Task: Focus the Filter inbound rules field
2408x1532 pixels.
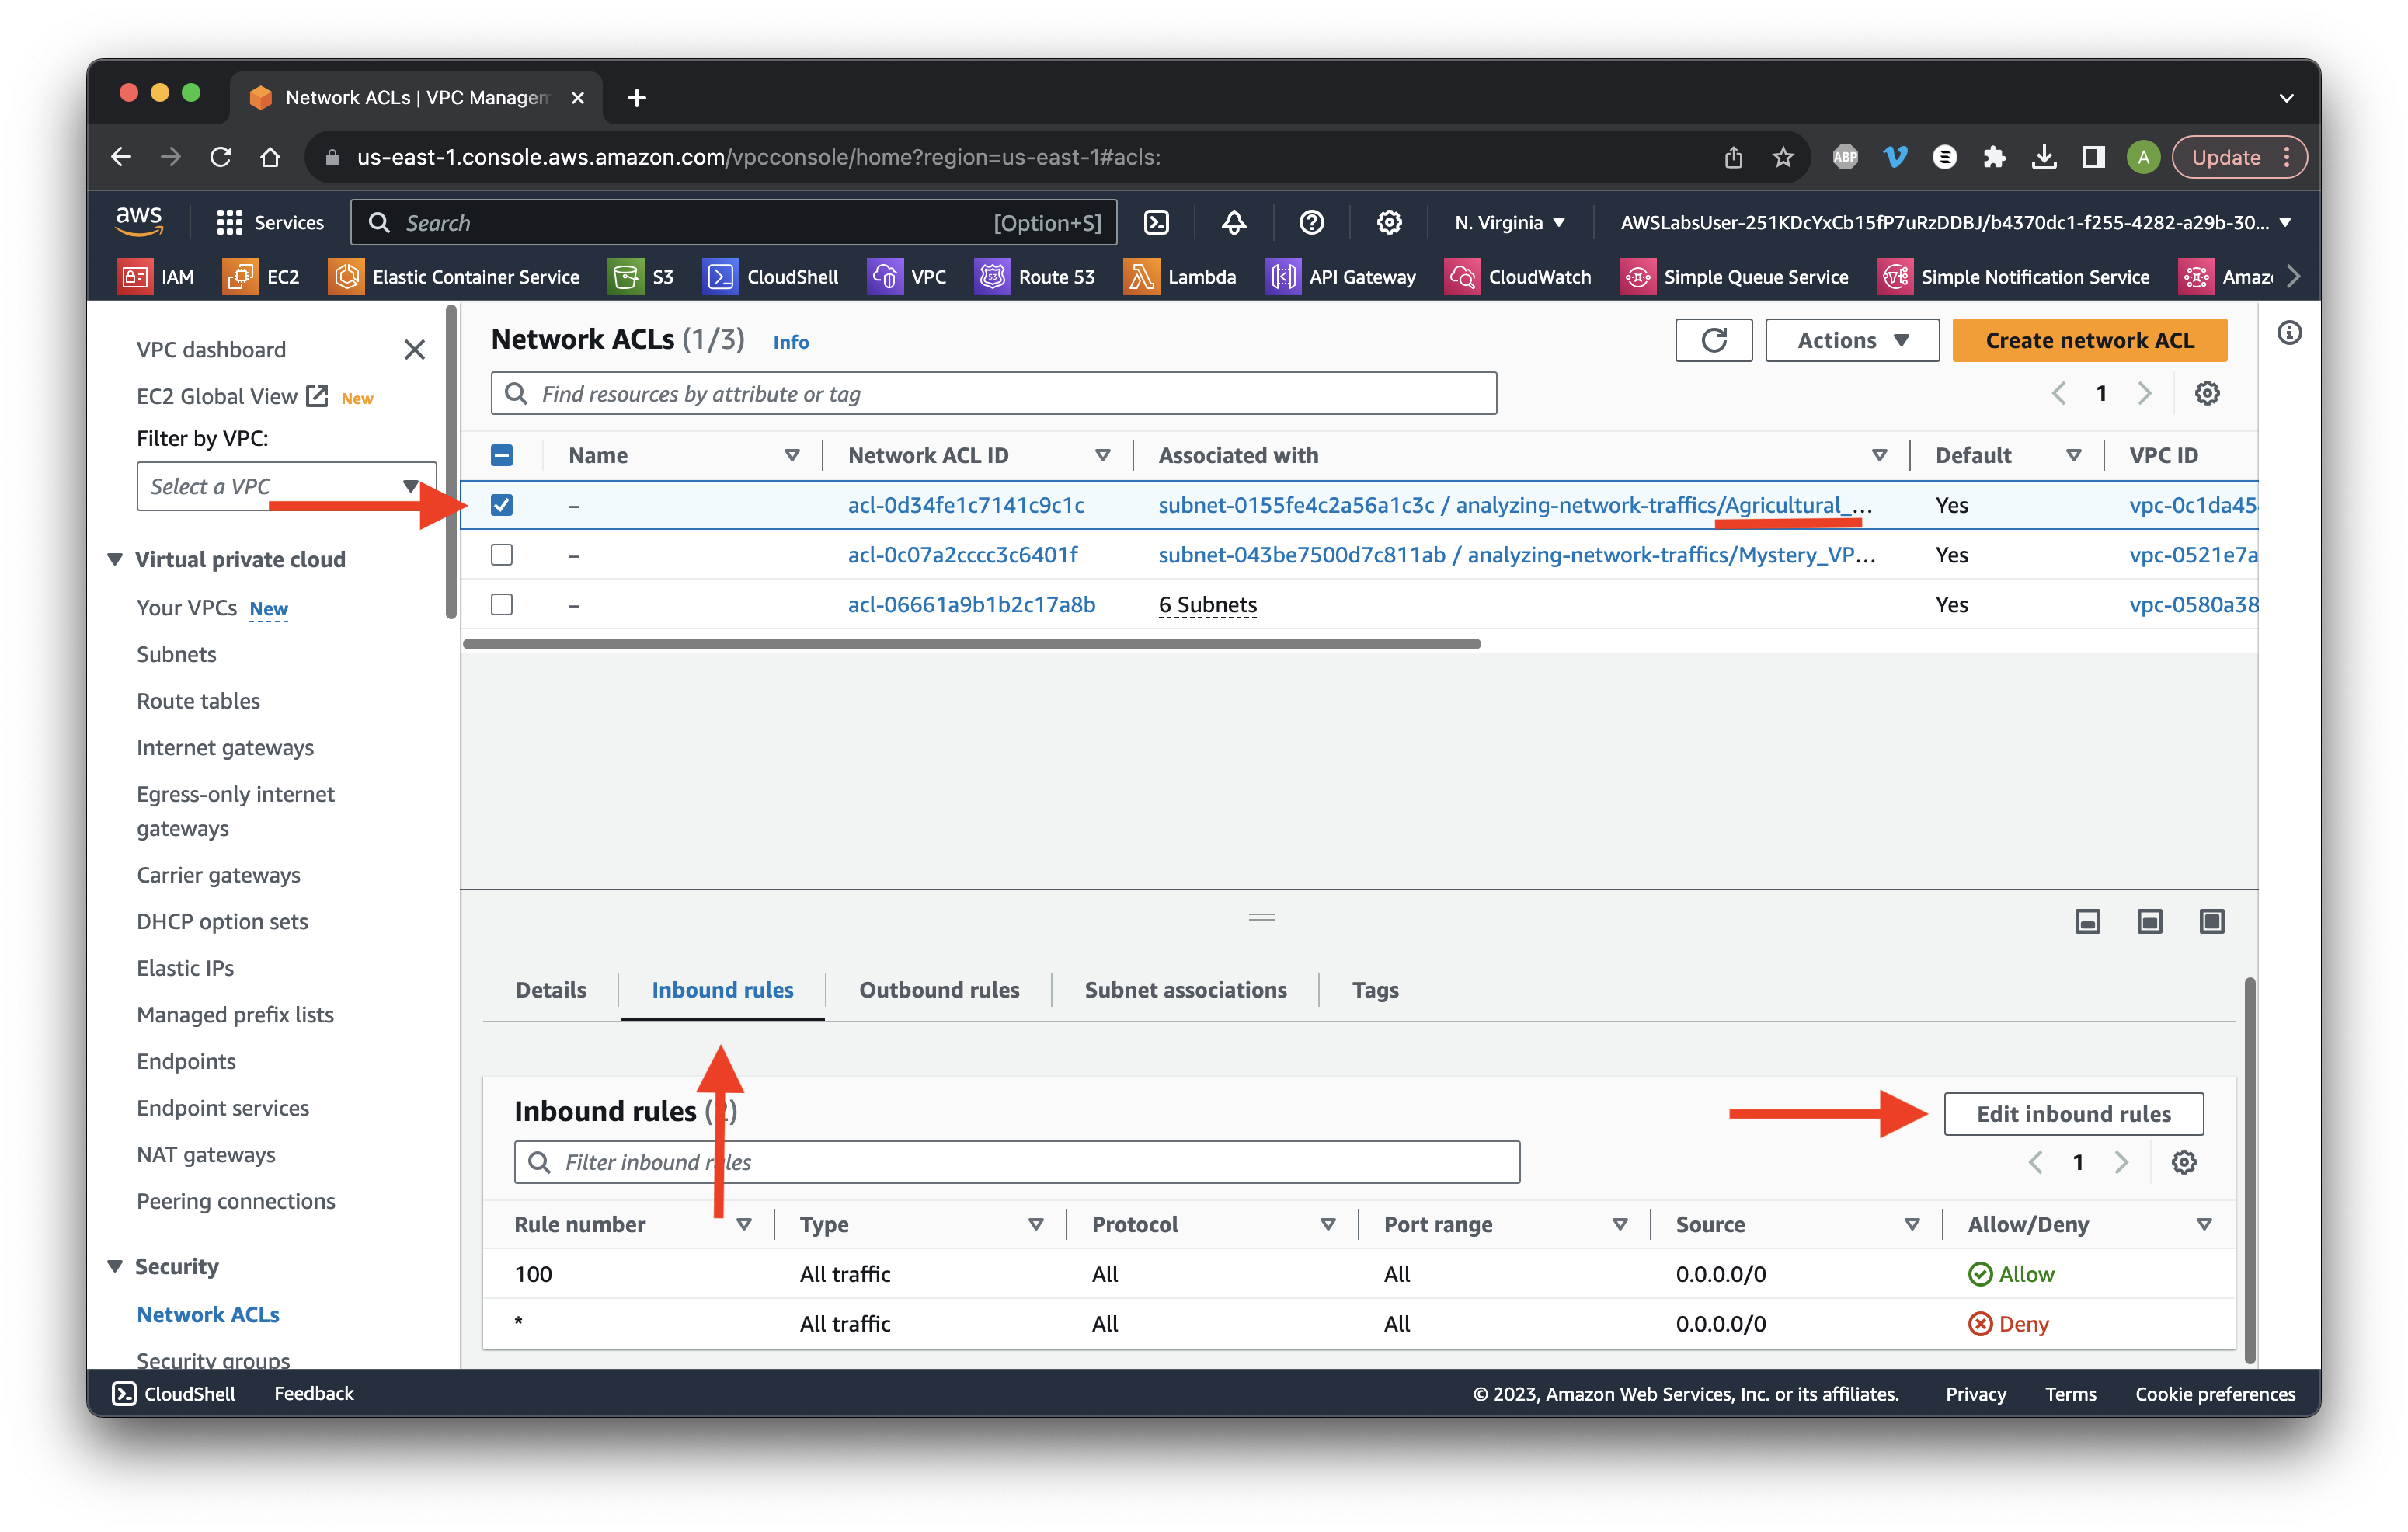Action: click(1016, 1162)
